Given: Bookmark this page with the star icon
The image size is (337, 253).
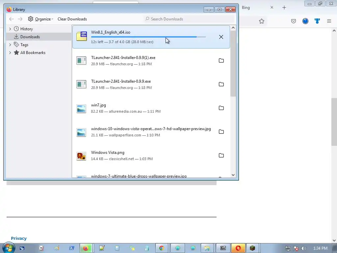Looking at the screenshot, I should click(262, 21).
